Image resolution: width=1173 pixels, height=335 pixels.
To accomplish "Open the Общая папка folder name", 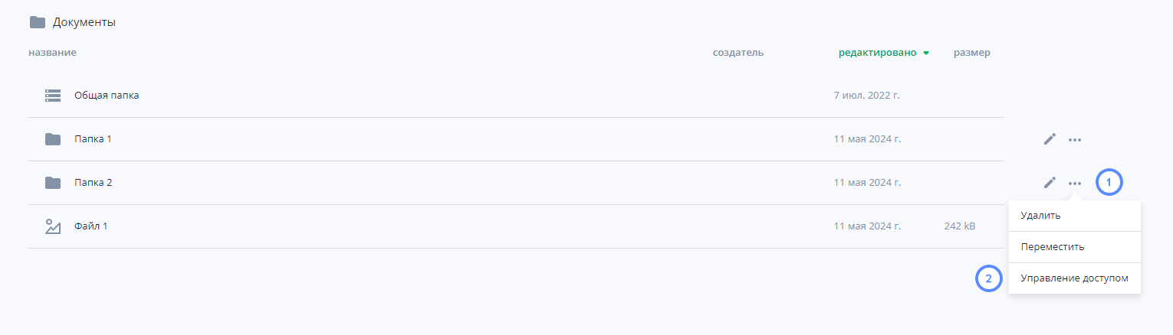I will [x=107, y=96].
